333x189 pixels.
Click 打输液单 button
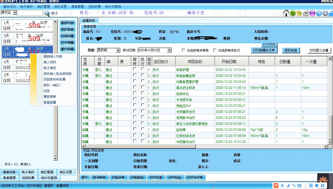[118, 178]
